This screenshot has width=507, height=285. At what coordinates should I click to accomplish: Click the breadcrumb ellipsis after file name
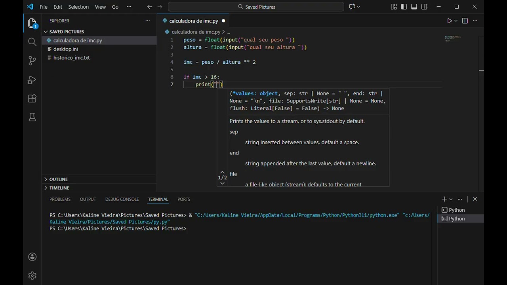[x=228, y=32]
